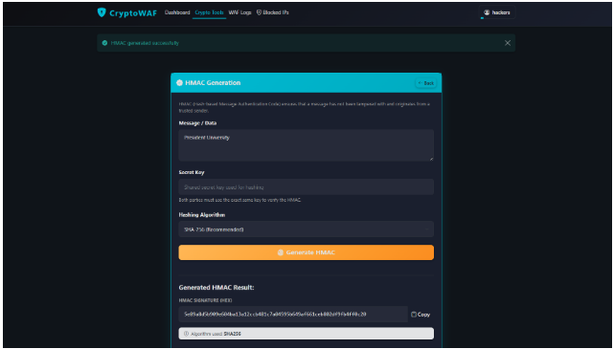
Task: Copy the HMAC signature
Action: pos(421,315)
